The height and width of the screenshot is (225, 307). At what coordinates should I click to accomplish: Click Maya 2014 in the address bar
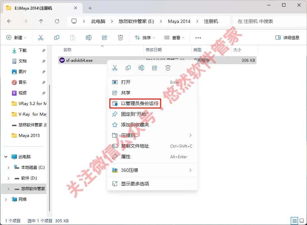[x=179, y=21]
